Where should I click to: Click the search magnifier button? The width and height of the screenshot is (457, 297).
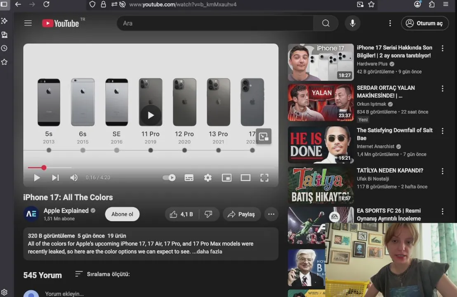pos(326,24)
